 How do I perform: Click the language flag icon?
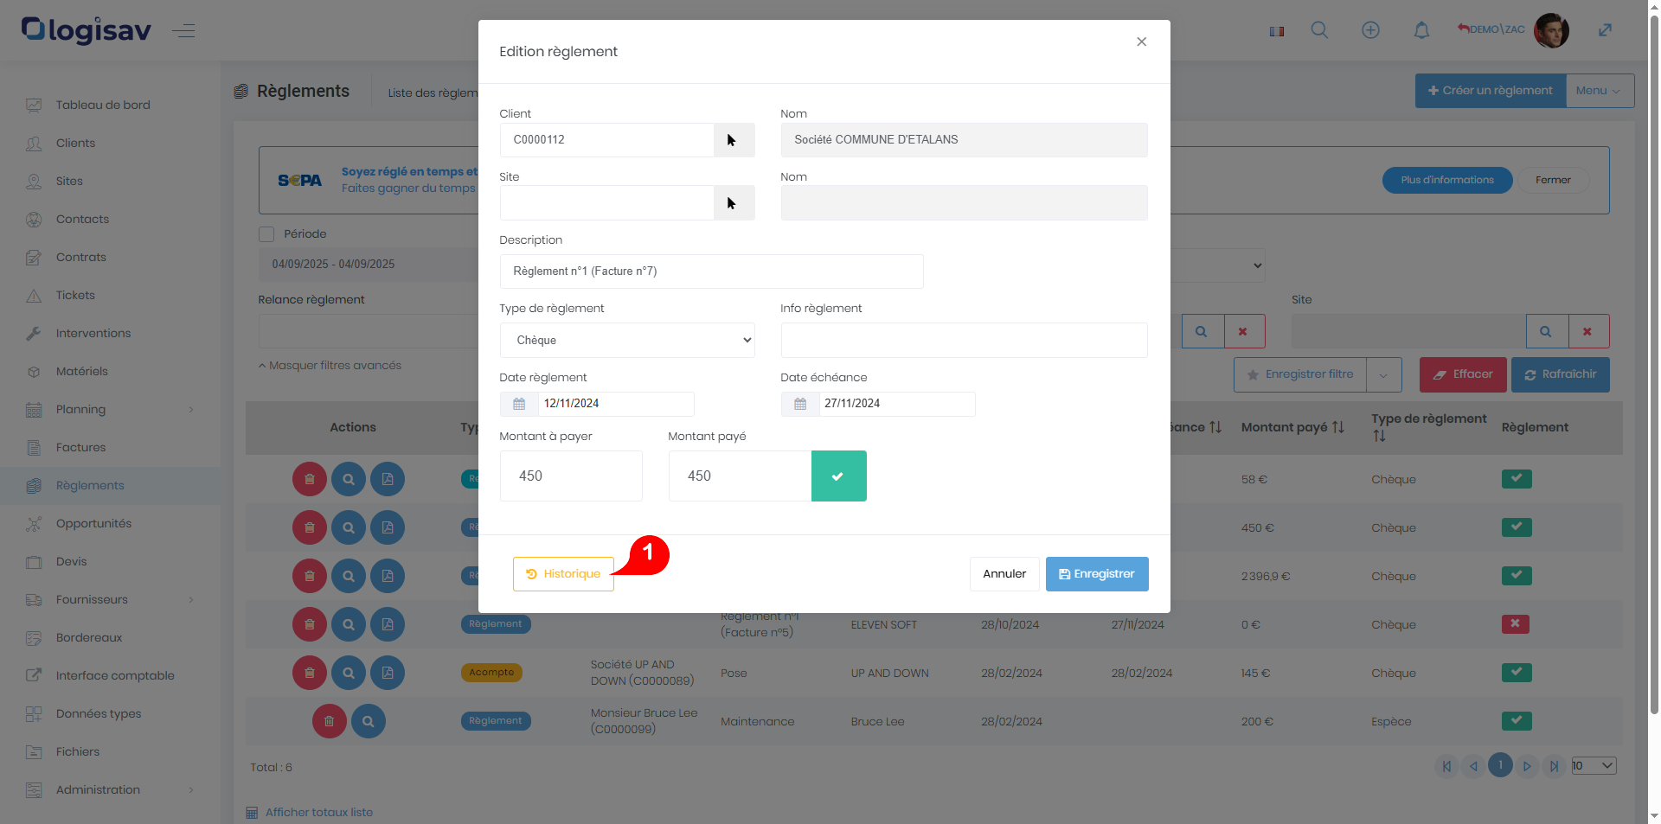point(1277,31)
